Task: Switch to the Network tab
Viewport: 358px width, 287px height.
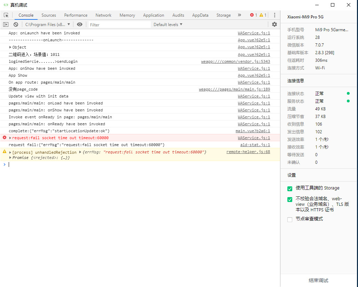Action: tap(103, 15)
